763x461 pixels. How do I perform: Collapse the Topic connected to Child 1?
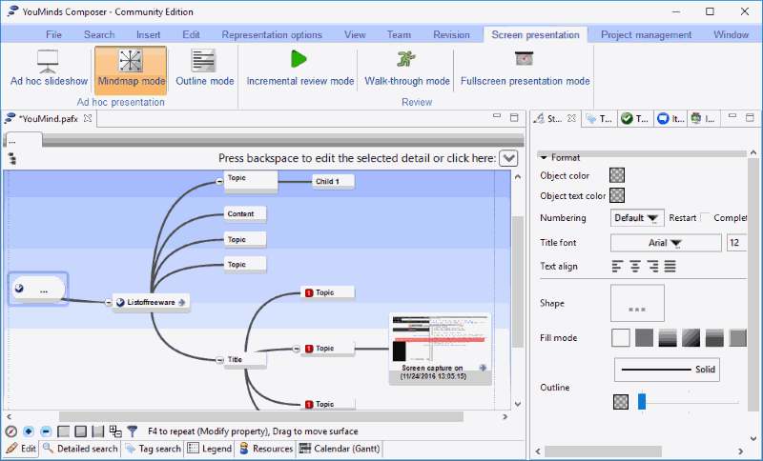[x=219, y=181]
